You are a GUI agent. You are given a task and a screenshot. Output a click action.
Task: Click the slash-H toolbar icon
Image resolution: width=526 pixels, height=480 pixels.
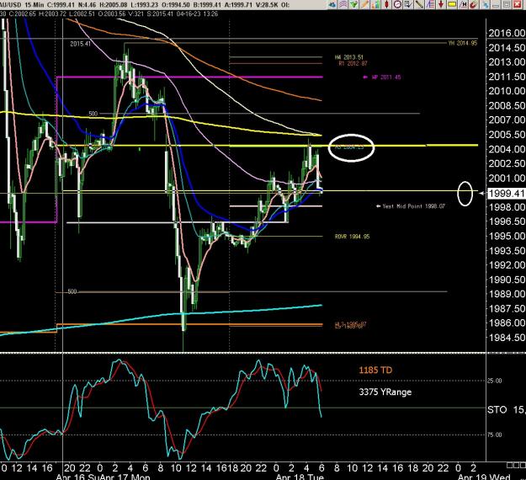[463, 5]
